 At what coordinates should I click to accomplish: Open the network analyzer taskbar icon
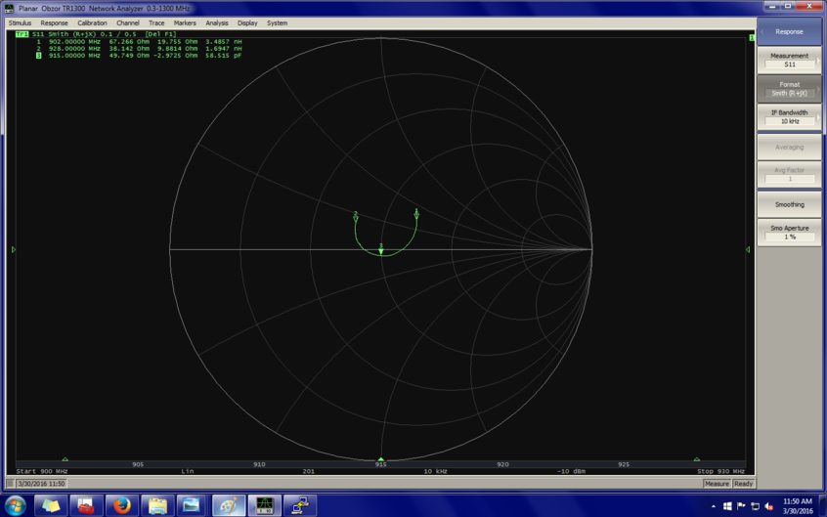tap(264, 505)
